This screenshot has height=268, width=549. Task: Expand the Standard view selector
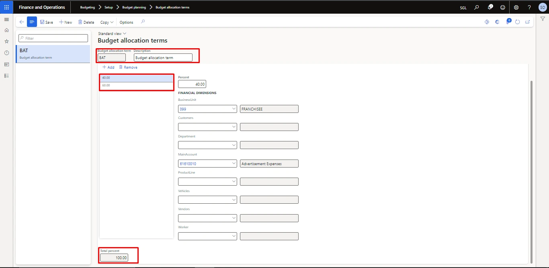pyautogui.click(x=112, y=34)
